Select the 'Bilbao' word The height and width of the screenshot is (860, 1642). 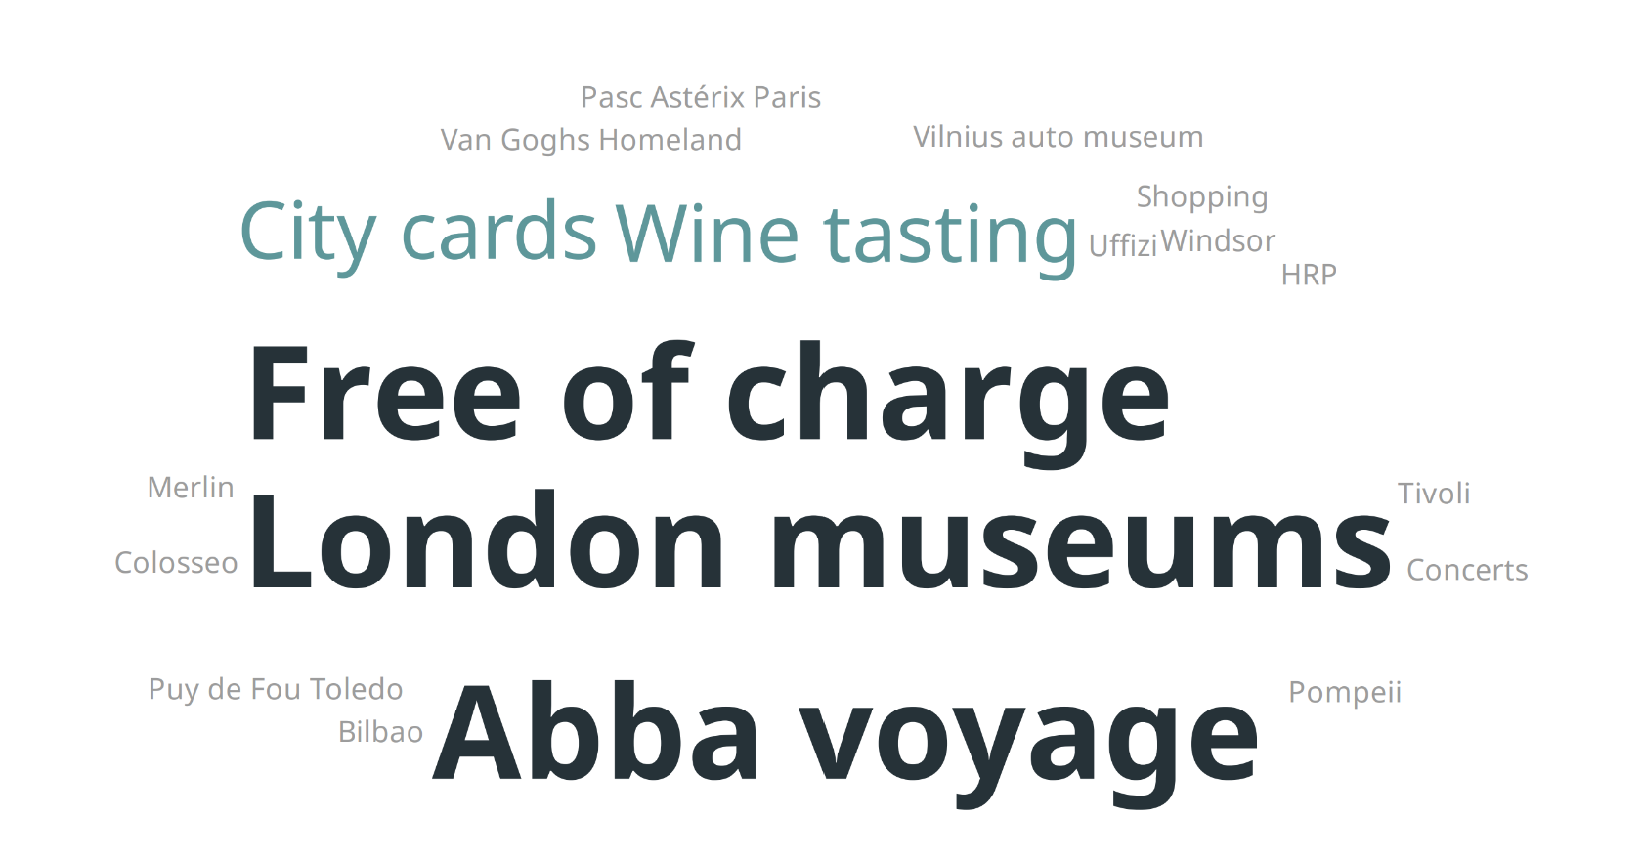380,732
